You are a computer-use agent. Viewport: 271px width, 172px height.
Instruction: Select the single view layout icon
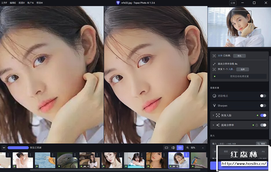tap(166, 147)
